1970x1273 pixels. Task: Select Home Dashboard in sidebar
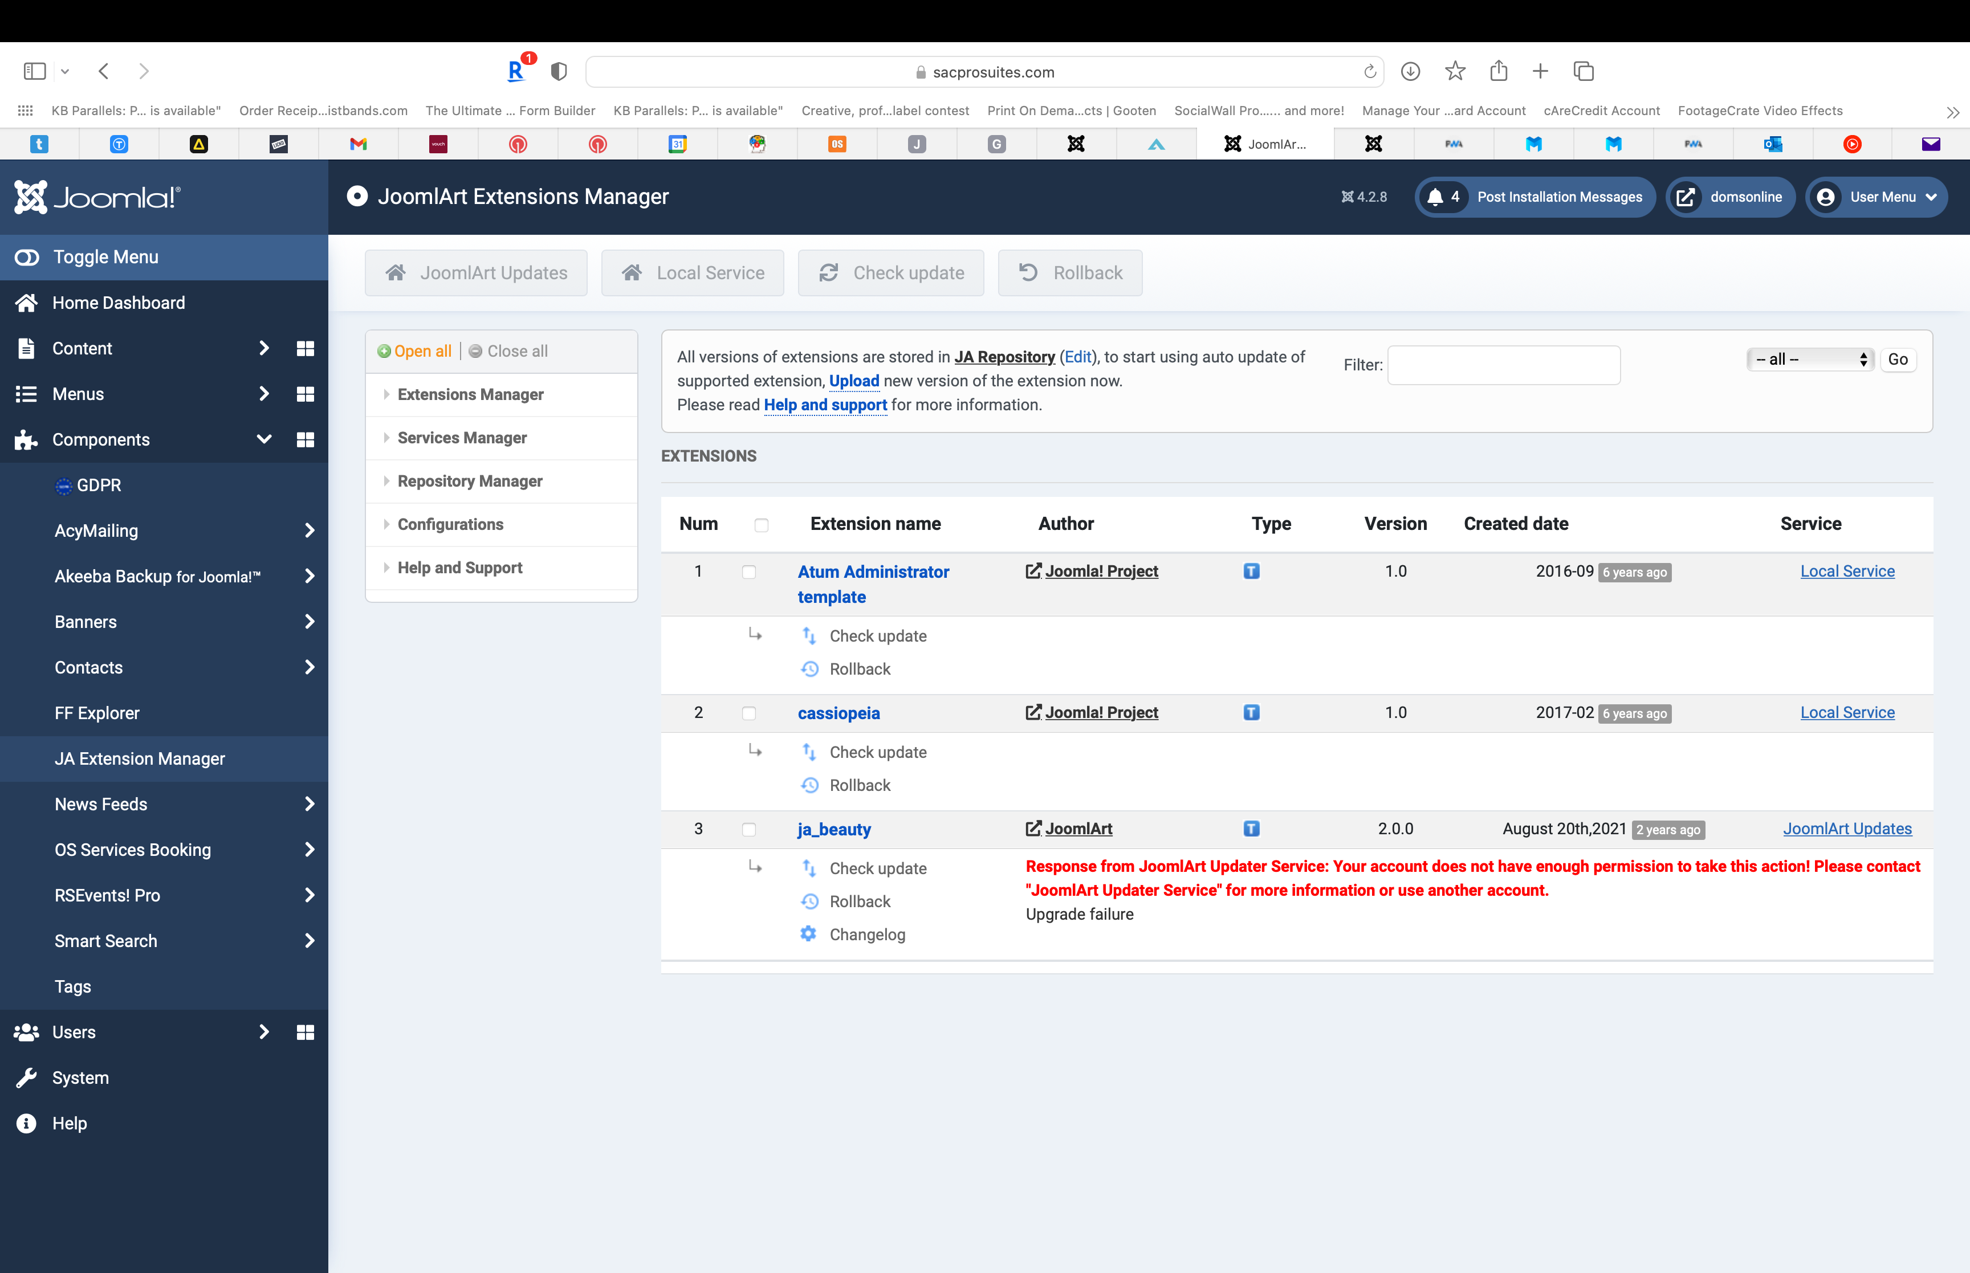click(x=118, y=303)
